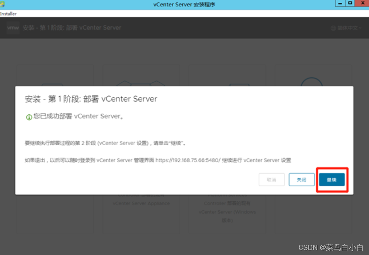The width and height of the screenshot is (369, 255).
Task: Click the vCenter installer app icon in title bar
Action: click(2, 4)
